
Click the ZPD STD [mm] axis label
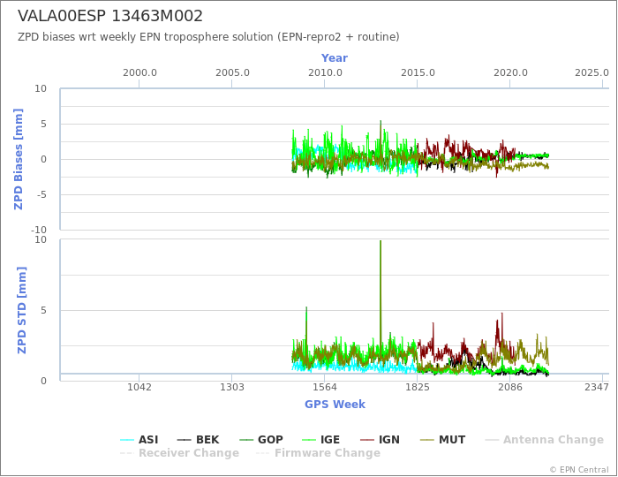22,310
